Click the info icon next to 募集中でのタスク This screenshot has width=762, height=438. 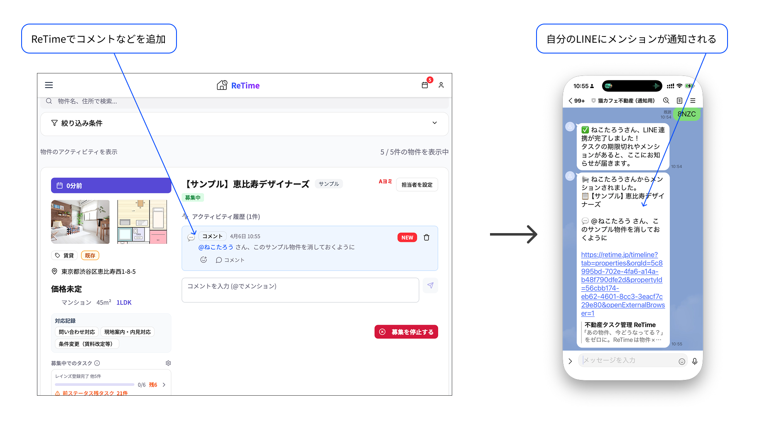tap(97, 363)
